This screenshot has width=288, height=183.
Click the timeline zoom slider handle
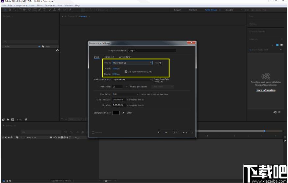click(x=106, y=181)
